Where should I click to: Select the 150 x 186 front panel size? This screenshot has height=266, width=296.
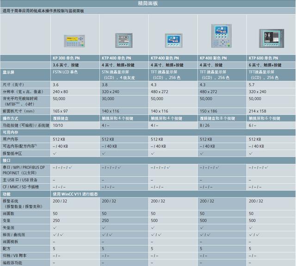209,111
